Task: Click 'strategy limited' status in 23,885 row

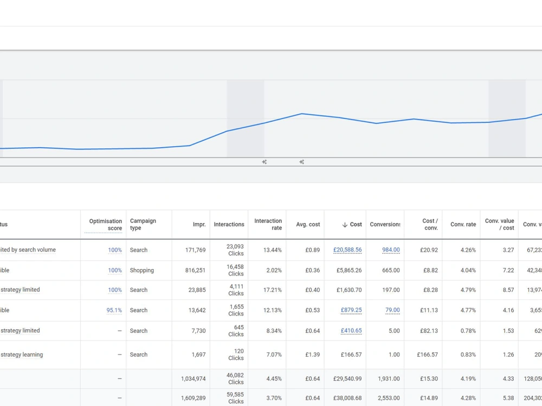Action: pyautogui.click(x=20, y=290)
